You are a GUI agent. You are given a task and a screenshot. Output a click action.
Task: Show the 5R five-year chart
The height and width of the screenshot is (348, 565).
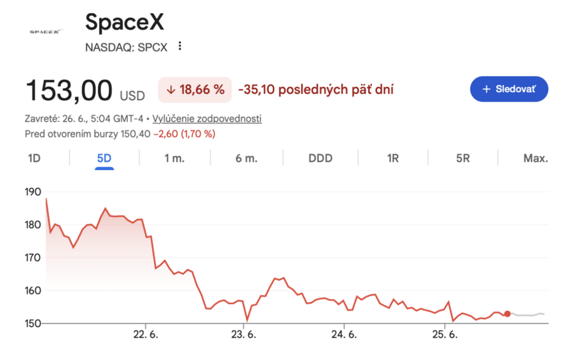coord(463,158)
